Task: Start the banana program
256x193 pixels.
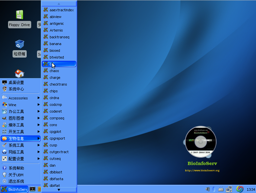Action: pyautogui.click(x=59, y=44)
